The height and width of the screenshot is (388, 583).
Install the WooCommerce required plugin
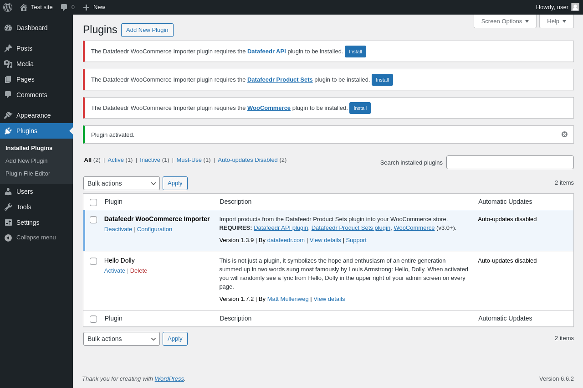coord(360,108)
